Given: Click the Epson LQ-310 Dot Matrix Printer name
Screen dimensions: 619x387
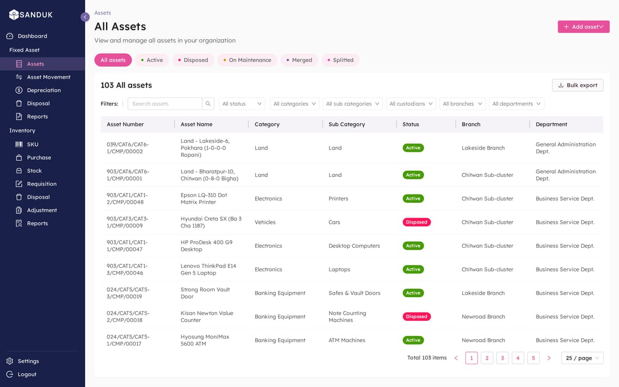Looking at the screenshot, I should [x=204, y=199].
